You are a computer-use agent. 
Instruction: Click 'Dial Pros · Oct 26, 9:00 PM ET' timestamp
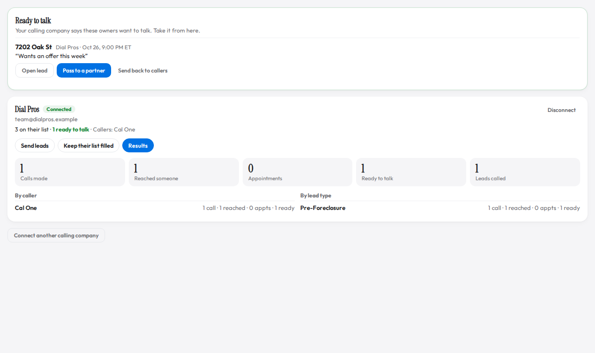coord(93,47)
